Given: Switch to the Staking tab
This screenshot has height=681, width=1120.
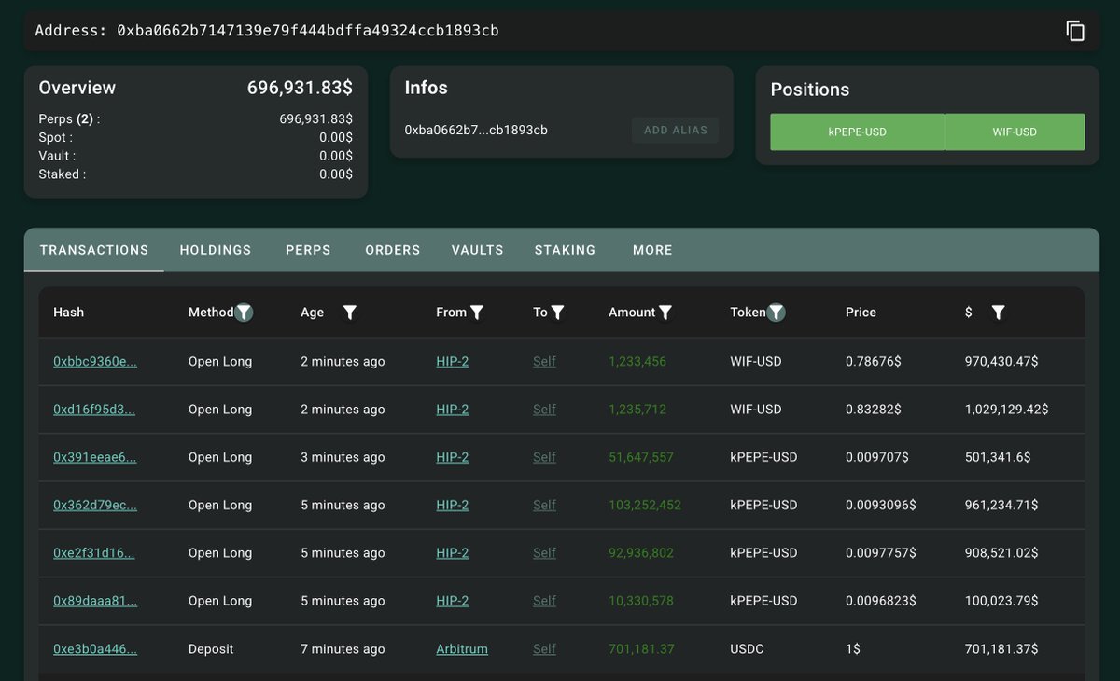Looking at the screenshot, I should tap(565, 250).
